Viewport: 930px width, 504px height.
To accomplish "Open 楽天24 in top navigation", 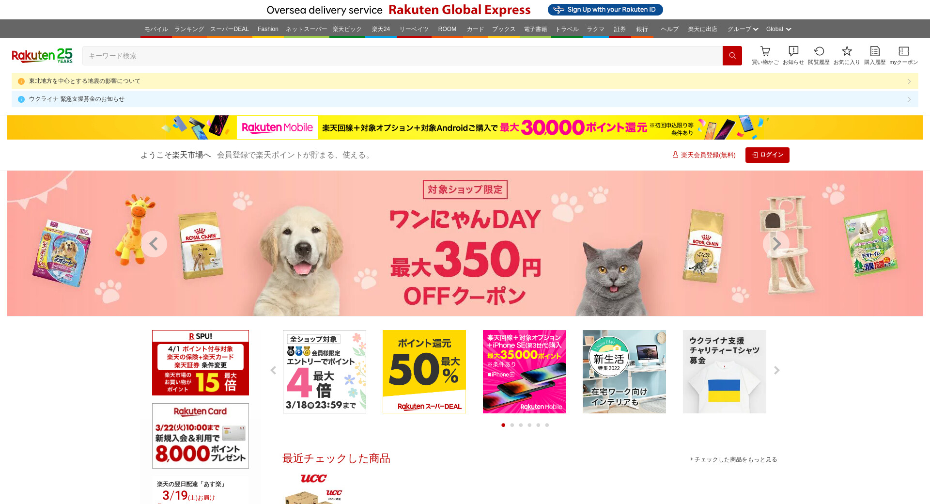I will tap(381, 29).
